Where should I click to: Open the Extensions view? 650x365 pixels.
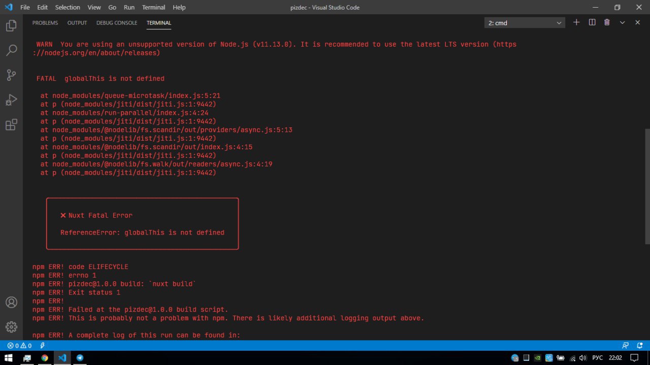(x=11, y=125)
